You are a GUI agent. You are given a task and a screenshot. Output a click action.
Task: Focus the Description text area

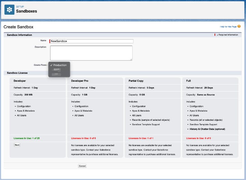pos(91,53)
